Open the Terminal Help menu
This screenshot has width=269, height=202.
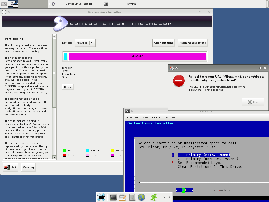point(174,118)
